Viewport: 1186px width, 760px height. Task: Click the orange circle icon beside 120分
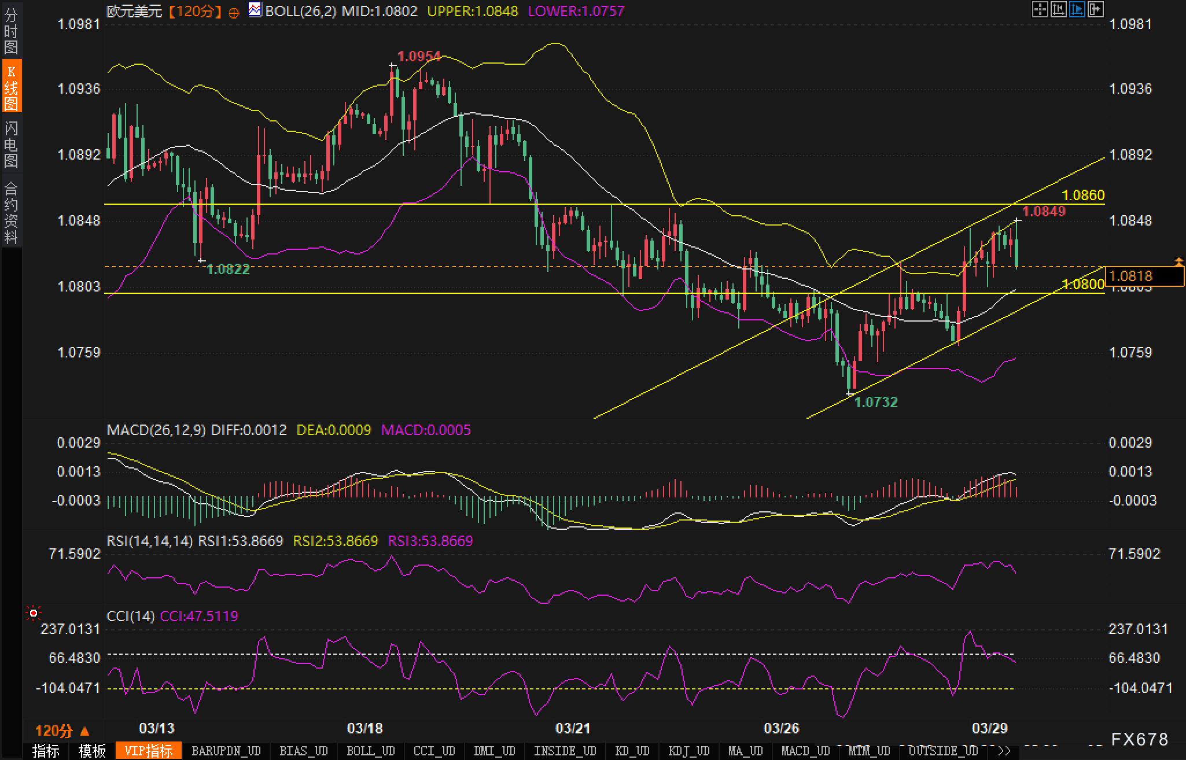[234, 13]
